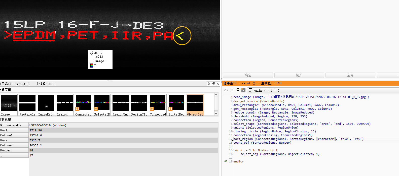Click the gen_rectangle1 code line
Viewport: 399px width, 176px height.
[283, 109]
